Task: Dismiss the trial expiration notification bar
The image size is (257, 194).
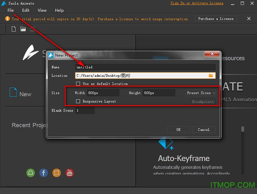Action: click(250, 19)
